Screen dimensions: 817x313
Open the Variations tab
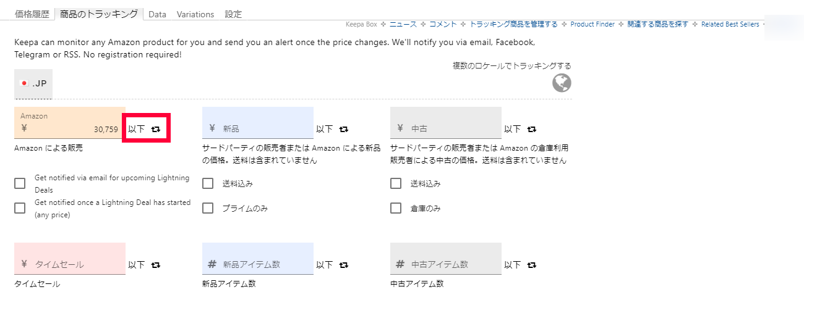tap(195, 14)
